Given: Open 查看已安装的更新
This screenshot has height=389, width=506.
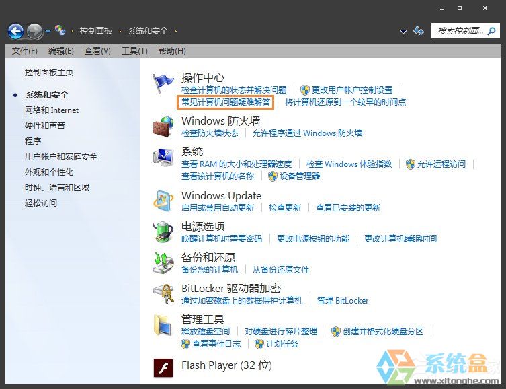Looking at the screenshot, I should [348, 207].
